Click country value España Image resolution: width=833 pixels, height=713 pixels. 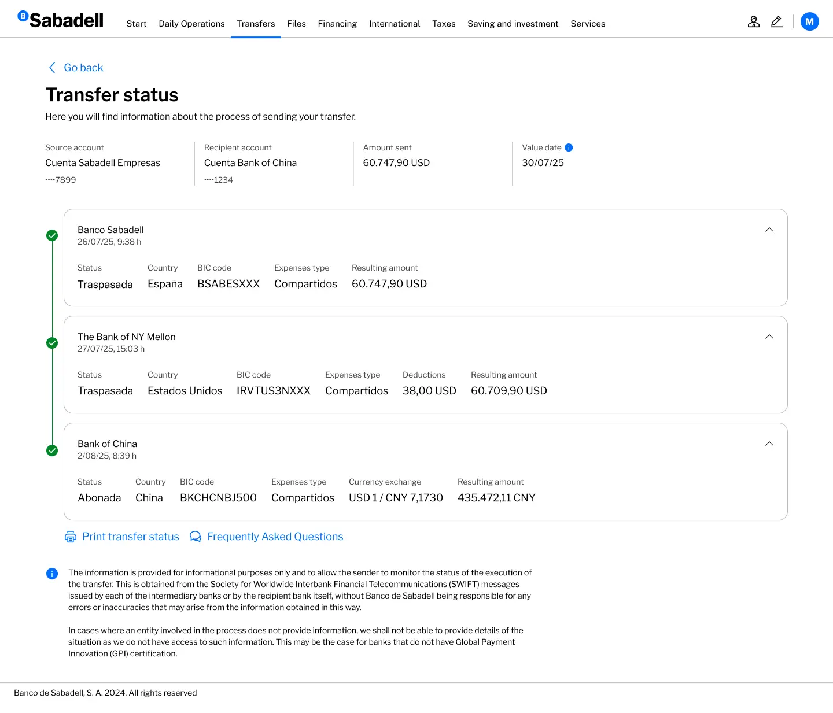pos(165,284)
